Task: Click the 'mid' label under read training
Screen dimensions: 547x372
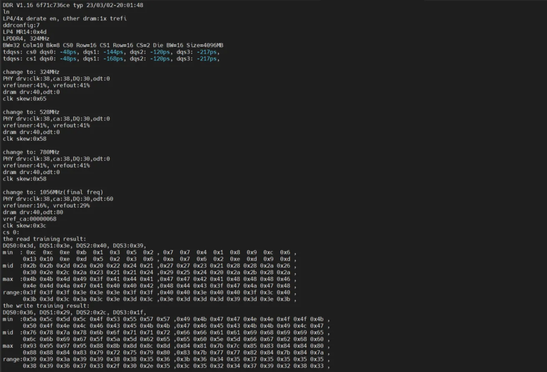Action: (x=8, y=266)
